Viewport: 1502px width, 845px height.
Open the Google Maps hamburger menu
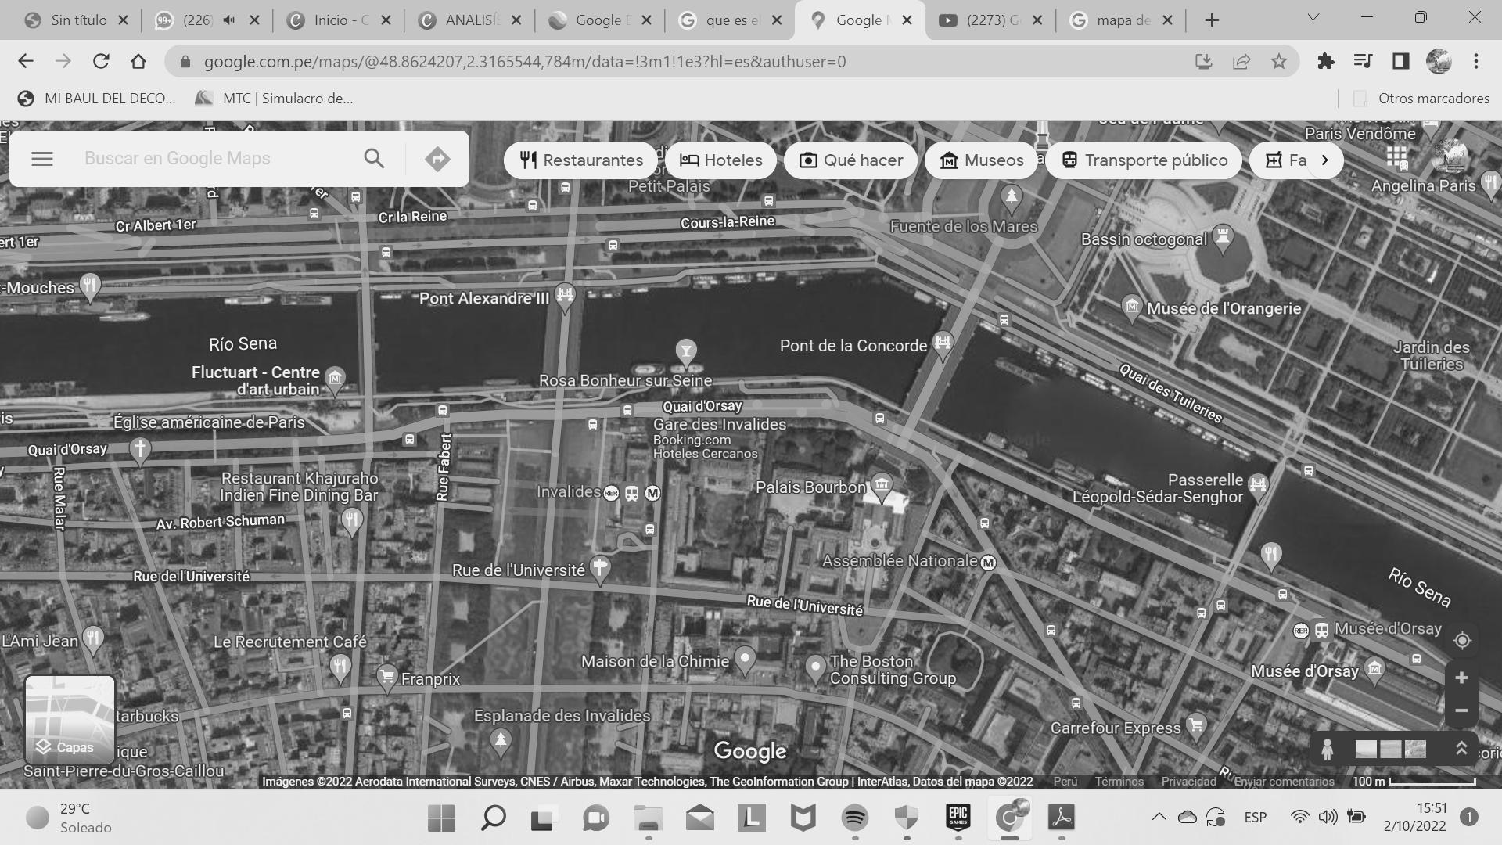click(x=42, y=159)
